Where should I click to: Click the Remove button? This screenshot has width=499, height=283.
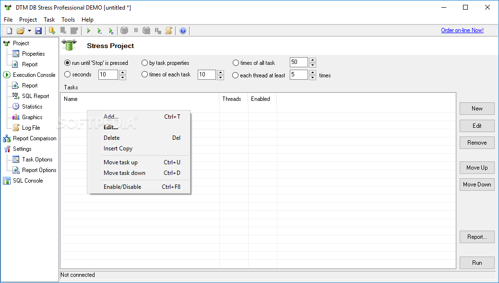point(477,142)
